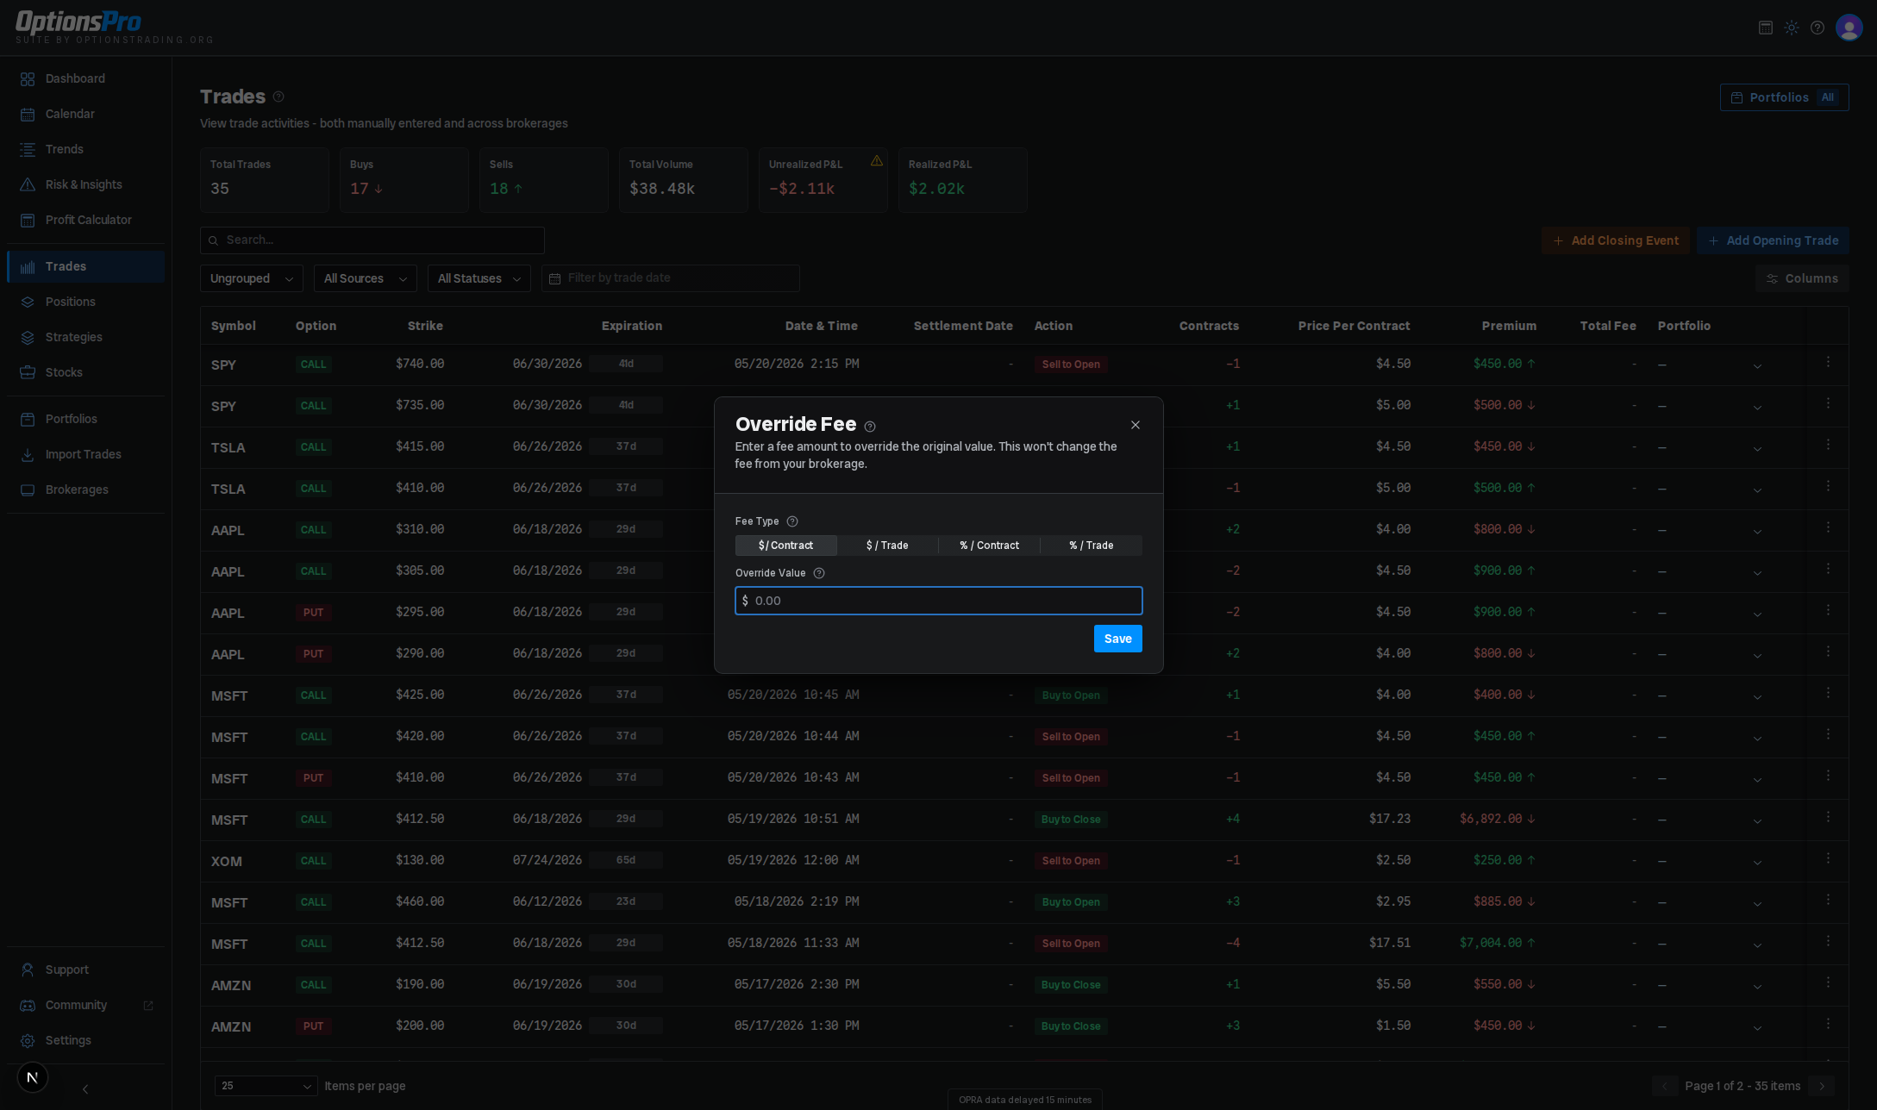Select the % / Trade fee type
The image size is (1877, 1110).
(x=1091, y=546)
